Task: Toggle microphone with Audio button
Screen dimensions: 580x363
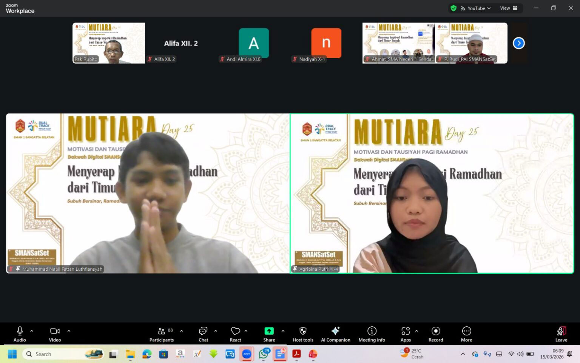Action: coord(20,334)
